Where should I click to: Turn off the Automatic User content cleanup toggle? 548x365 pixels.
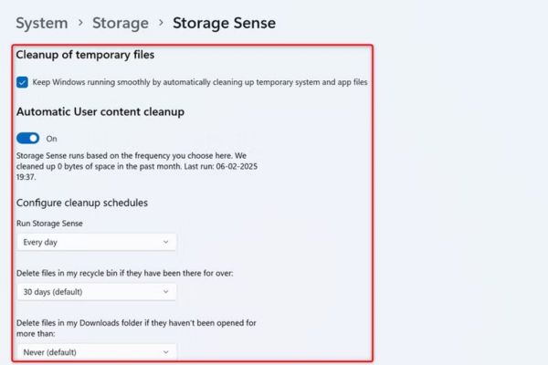28,139
